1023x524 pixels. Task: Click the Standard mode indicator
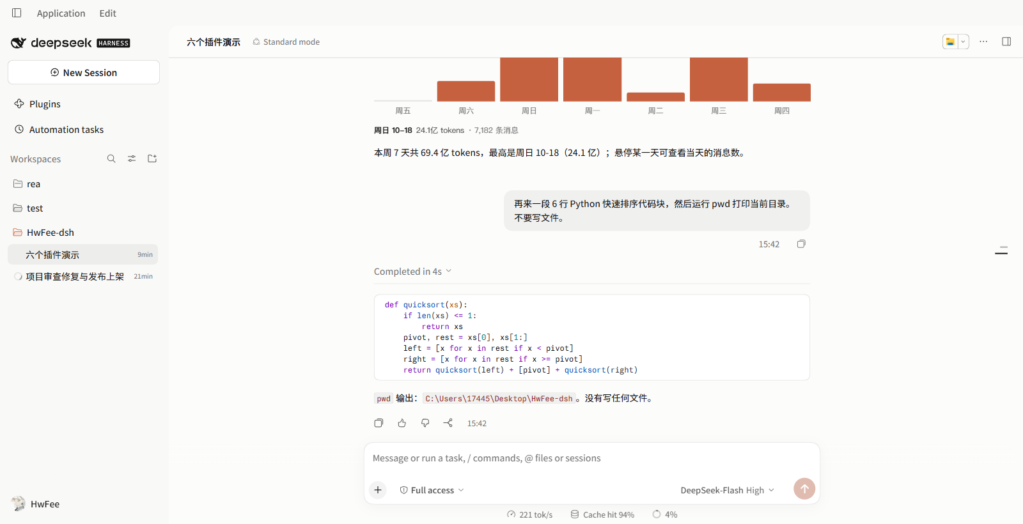click(286, 42)
